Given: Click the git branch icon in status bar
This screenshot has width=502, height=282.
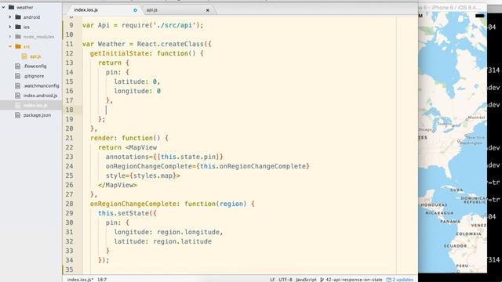Looking at the screenshot, I should pos(322,280).
